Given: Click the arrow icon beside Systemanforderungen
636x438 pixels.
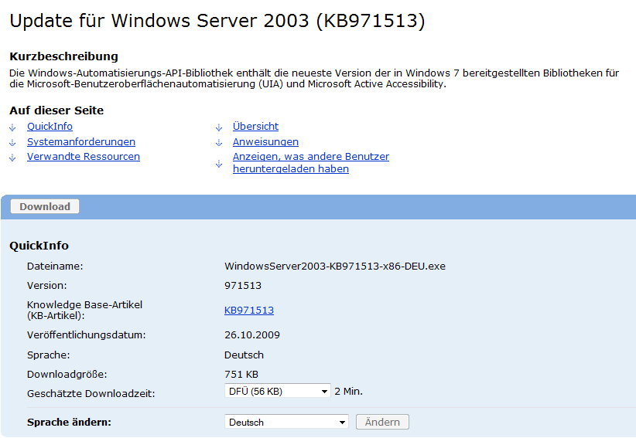Looking at the screenshot, I should pos(12,142).
